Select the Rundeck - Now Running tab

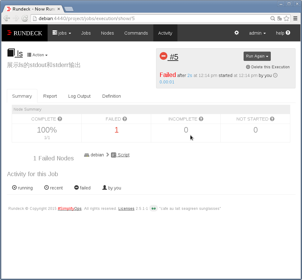click(33, 9)
